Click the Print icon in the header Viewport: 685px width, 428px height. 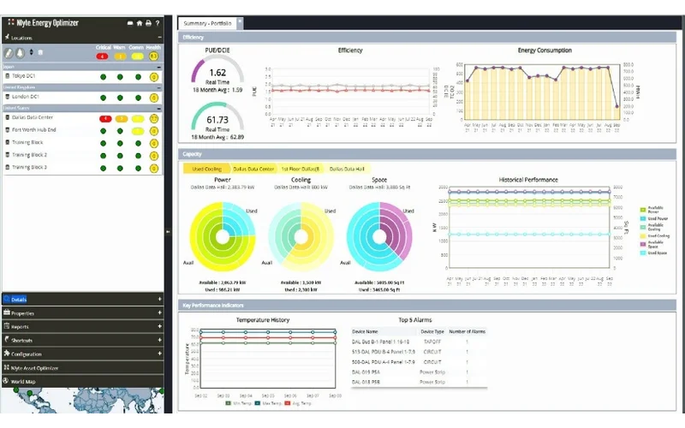click(x=148, y=23)
